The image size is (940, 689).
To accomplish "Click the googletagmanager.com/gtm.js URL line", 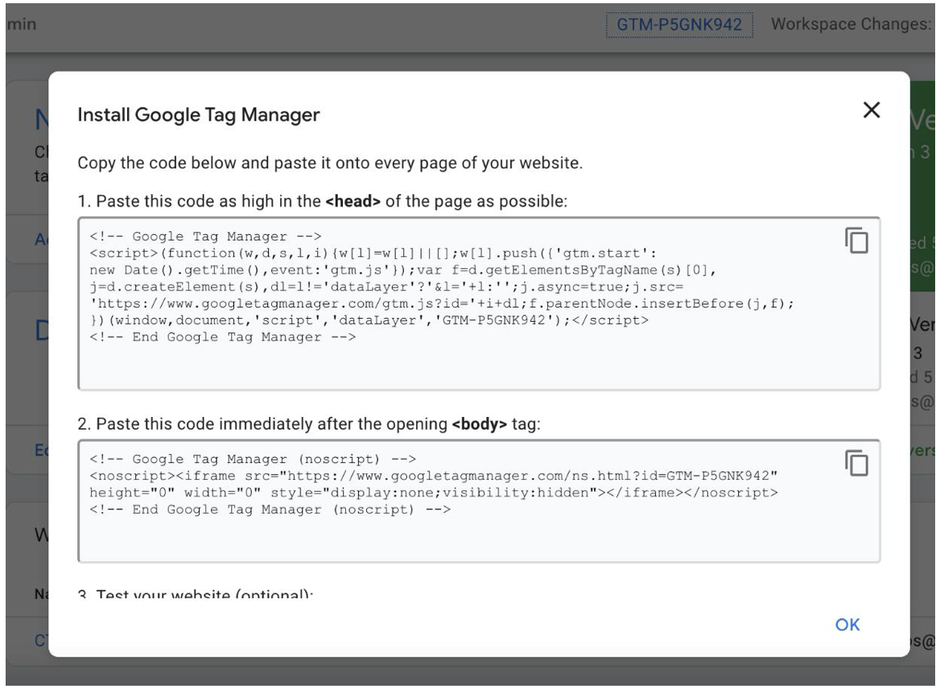I will 442,303.
